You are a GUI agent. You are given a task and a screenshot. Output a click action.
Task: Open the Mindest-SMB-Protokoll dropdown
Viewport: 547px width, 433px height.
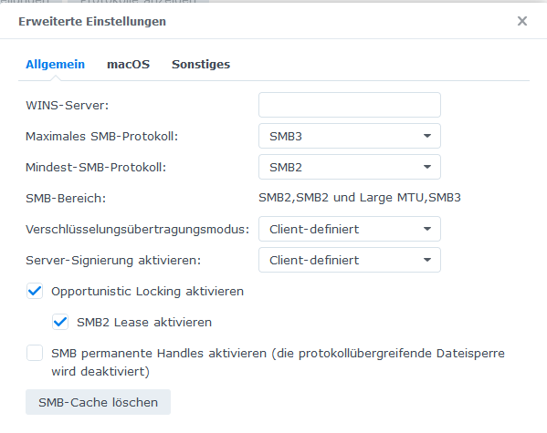350,167
